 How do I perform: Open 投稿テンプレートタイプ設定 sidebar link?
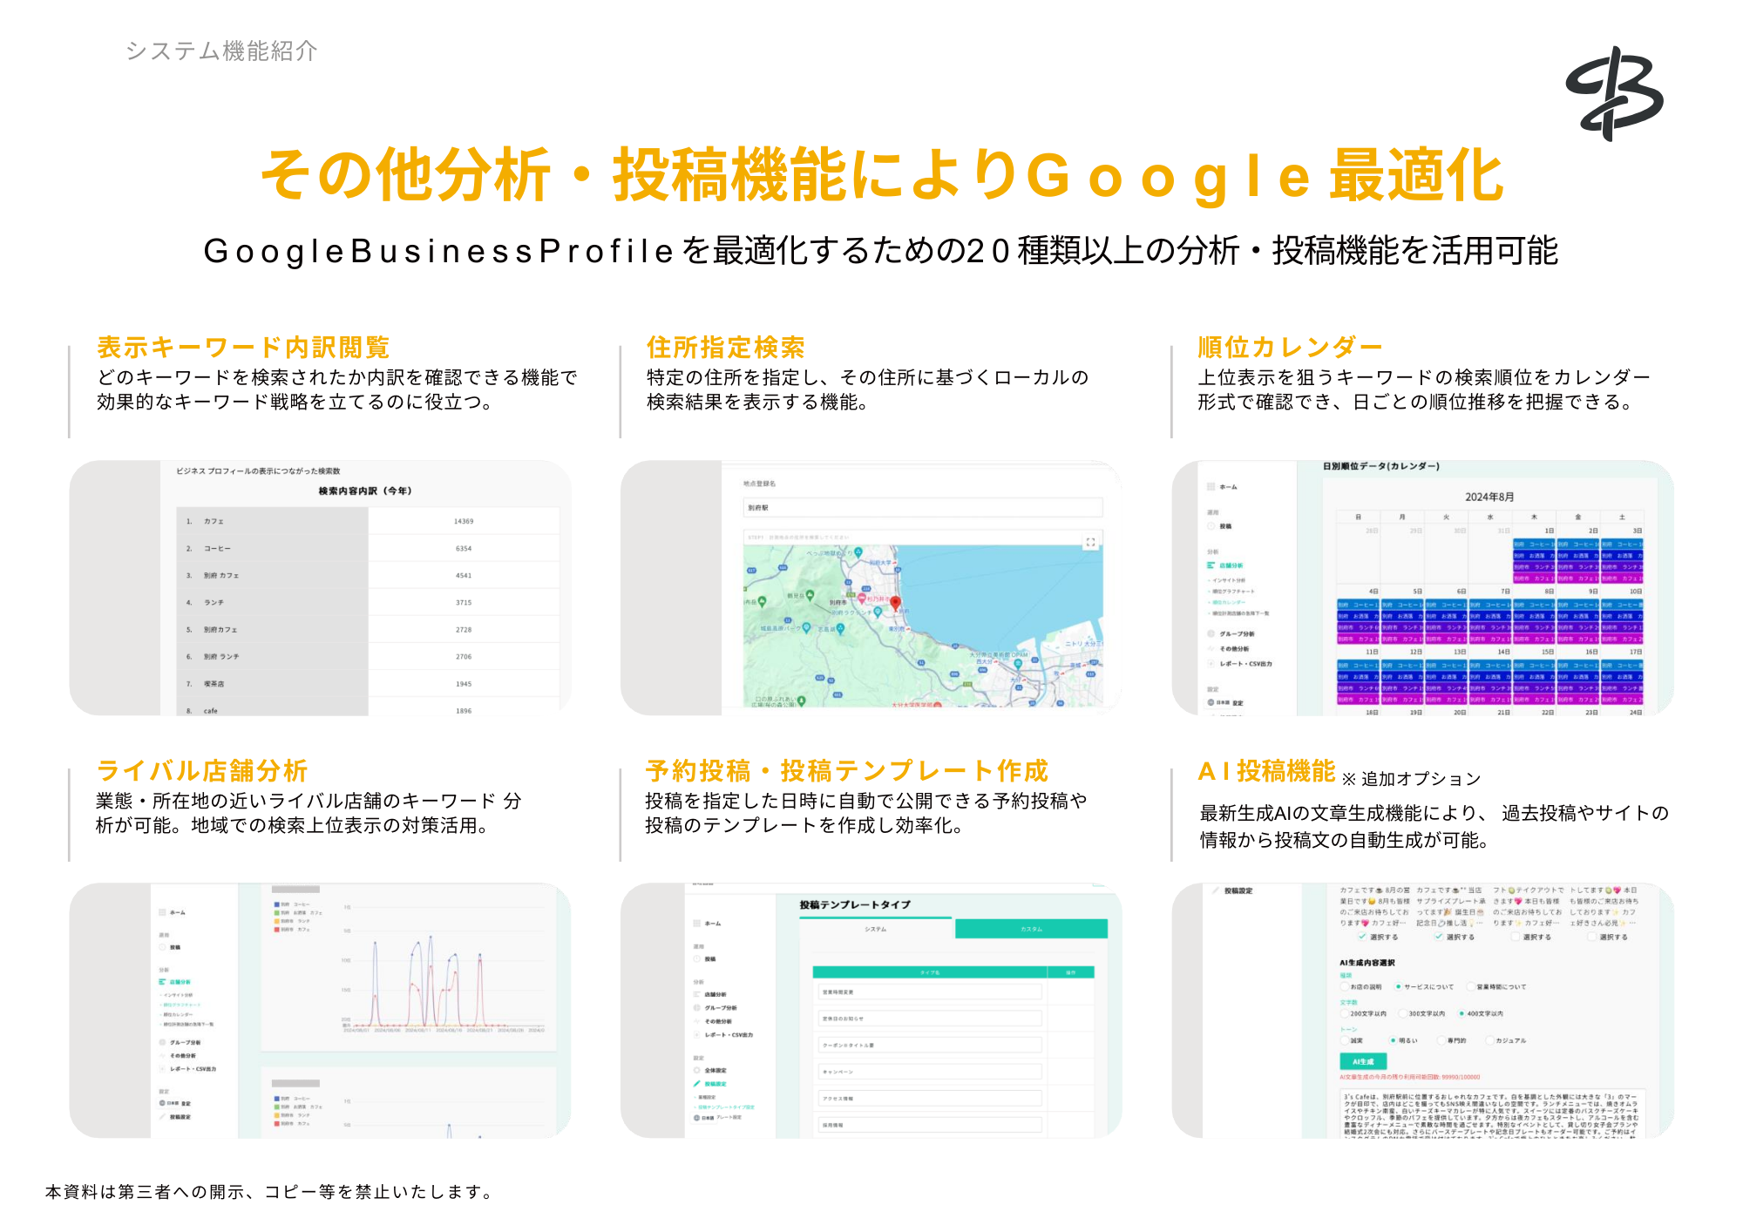[x=726, y=1107]
